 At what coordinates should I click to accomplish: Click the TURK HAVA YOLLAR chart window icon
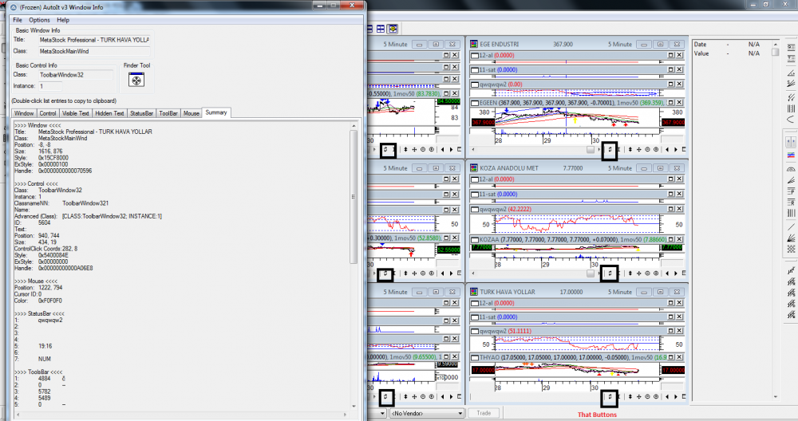tap(474, 292)
